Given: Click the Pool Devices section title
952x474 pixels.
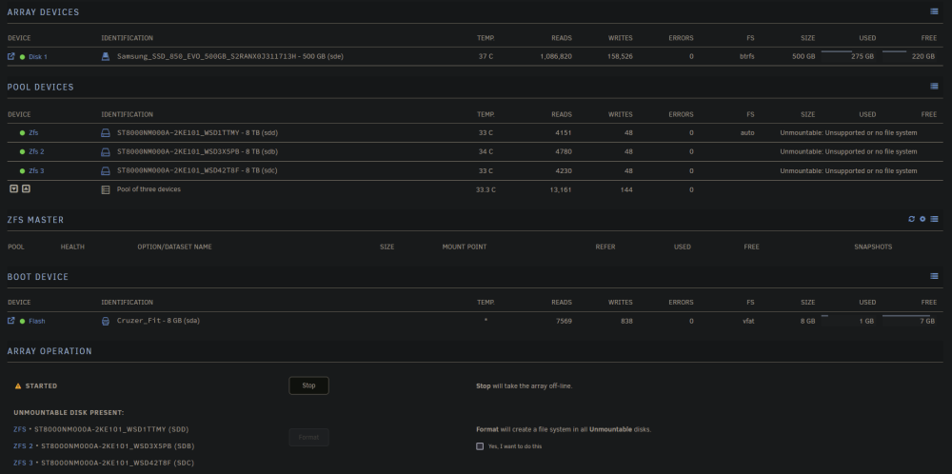Looking at the screenshot, I should point(41,87).
